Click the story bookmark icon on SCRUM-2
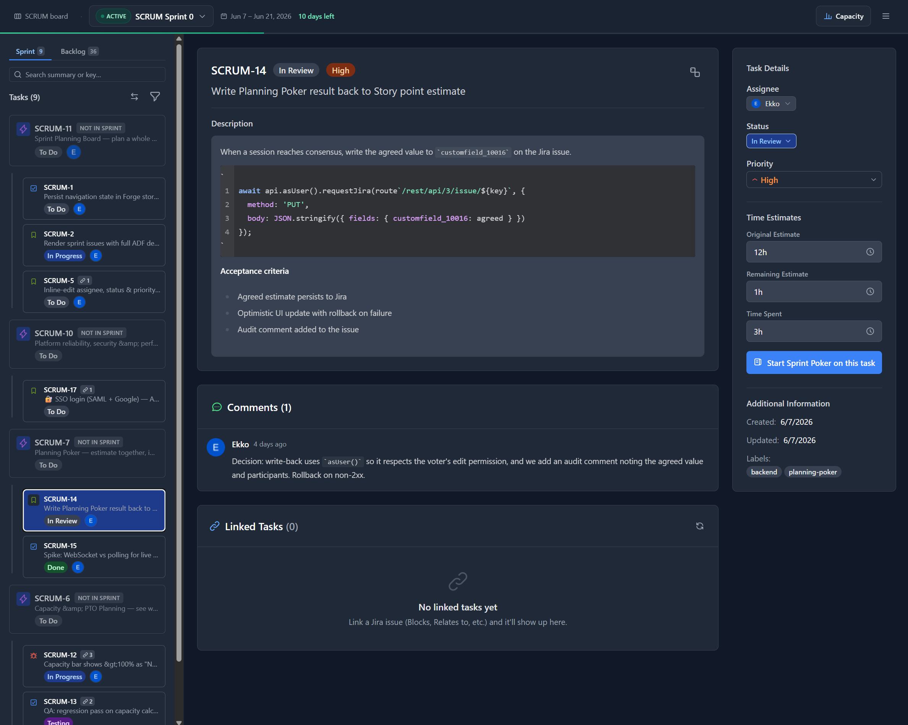 coord(34,235)
